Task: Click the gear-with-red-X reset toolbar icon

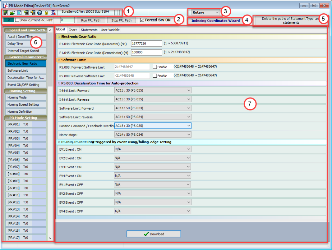Action: coord(53,12)
